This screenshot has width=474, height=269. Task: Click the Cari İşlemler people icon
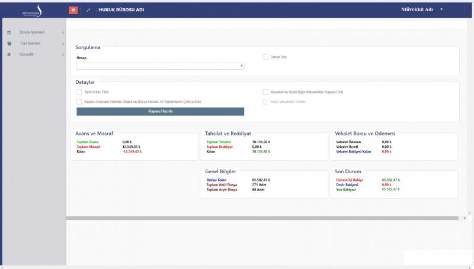pyautogui.click(x=9, y=43)
